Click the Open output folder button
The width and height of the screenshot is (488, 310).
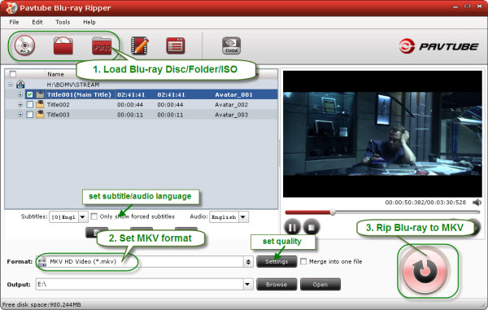(320, 284)
